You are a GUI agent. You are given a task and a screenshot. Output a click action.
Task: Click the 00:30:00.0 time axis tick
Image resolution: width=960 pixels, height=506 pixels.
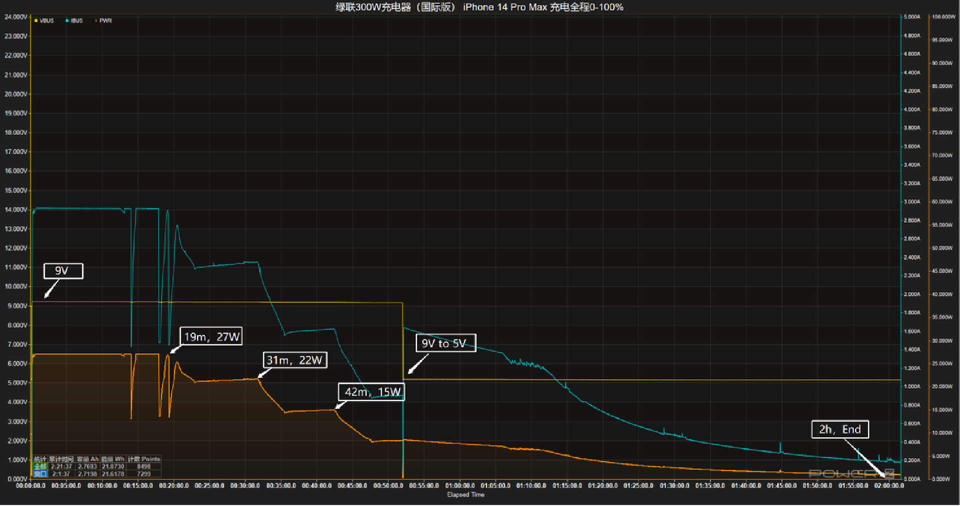click(245, 486)
